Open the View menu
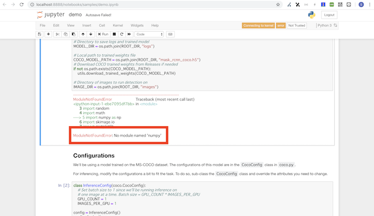The height and width of the screenshot is (216, 374). click(x=71, y=26)
